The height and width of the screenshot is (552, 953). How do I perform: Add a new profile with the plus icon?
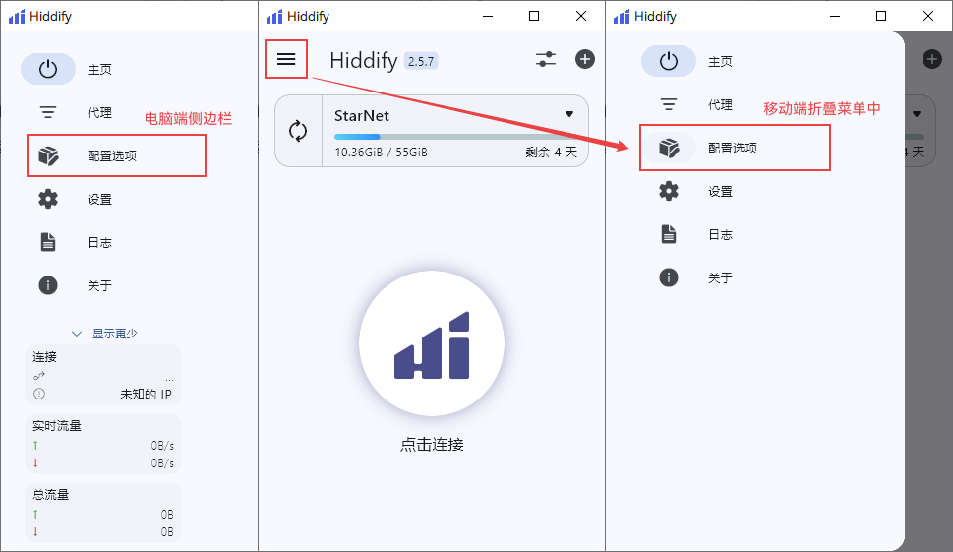click(585, 59)
